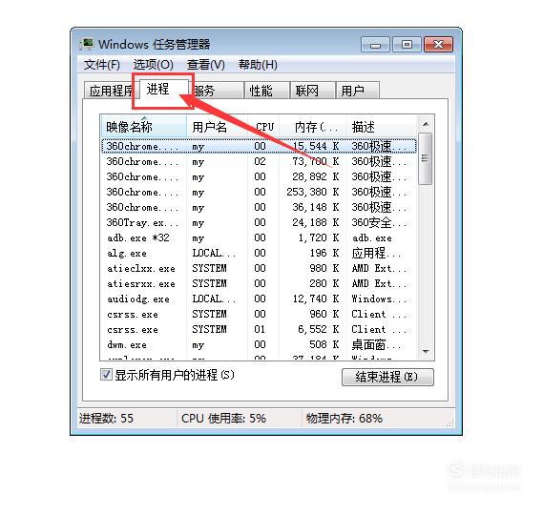Viewport: 543px width, 515px height.
Task: Sort by 映像名称 column header
Action: pyautogui.click(x=144, y=127)
